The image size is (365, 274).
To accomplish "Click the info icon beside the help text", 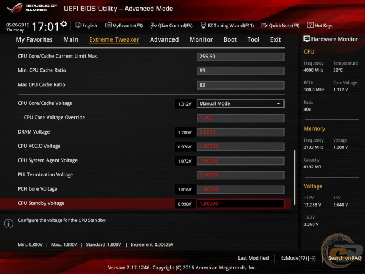I will 9,224.
